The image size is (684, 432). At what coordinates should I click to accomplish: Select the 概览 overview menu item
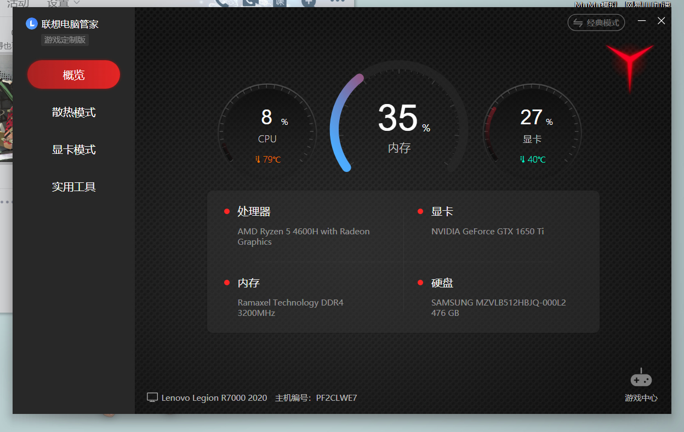[73, 74]
